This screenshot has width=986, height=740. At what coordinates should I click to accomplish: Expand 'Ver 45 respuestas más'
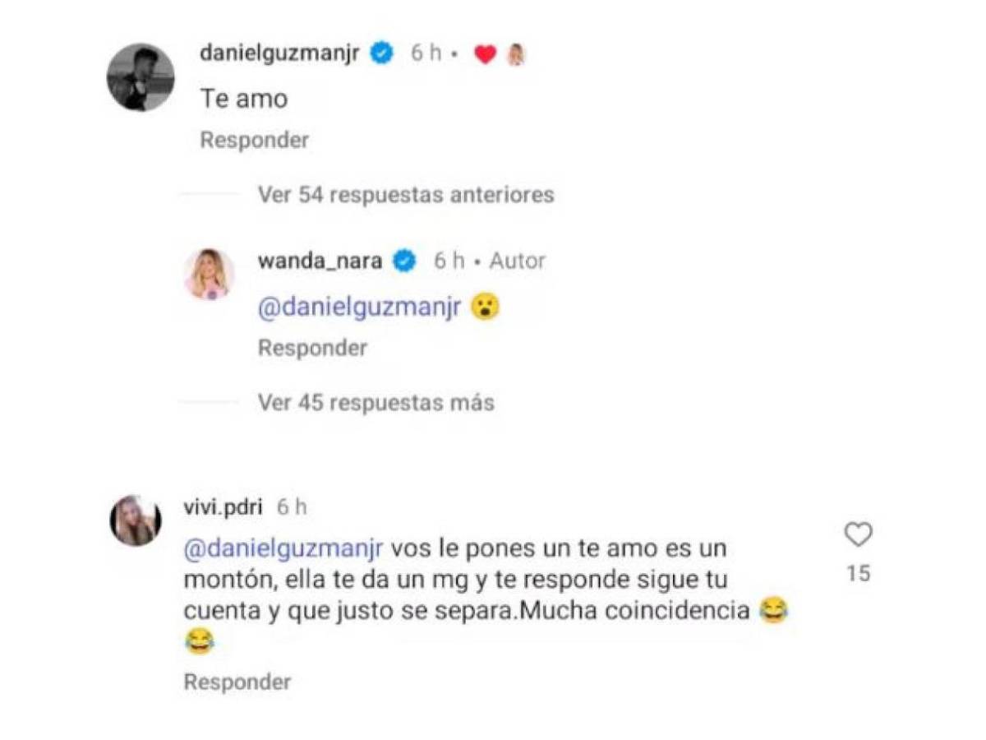click(375, 402)
